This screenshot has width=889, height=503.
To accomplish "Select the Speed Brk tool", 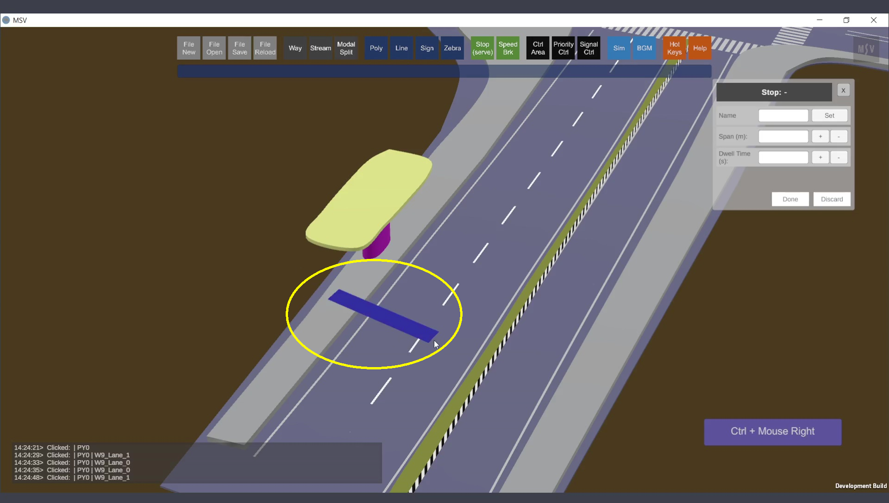I will (507, 48).
